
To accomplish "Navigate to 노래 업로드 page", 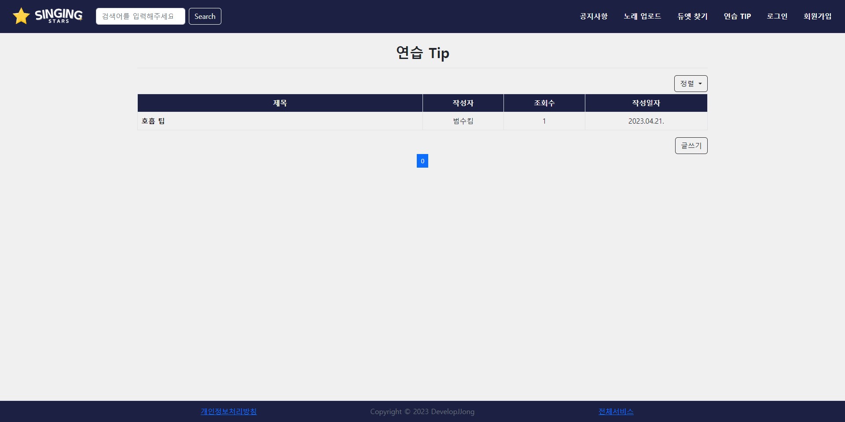I will point(642,16).
